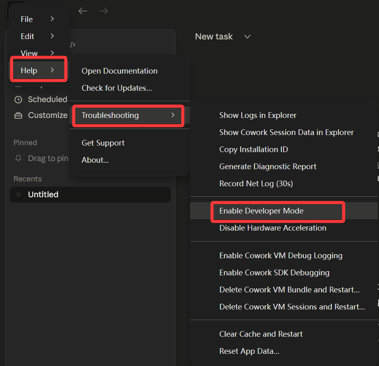
Task: Click the Customize briefcase icon
Action: [x=18, y=115]
